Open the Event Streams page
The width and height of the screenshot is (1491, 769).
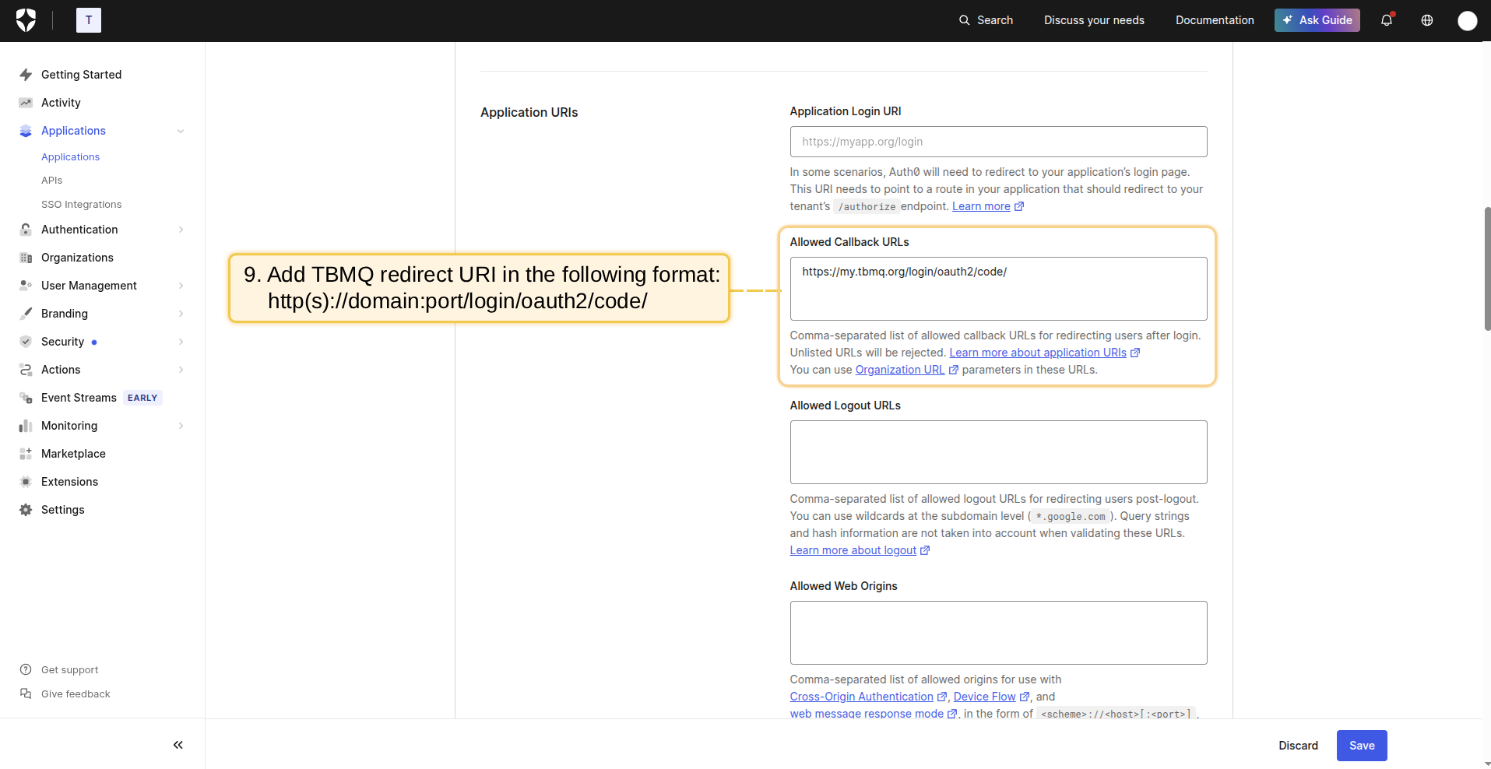79,398
